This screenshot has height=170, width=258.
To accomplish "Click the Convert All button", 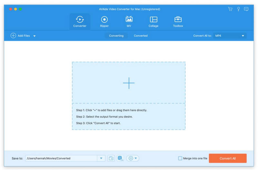I will pyautogui.click(x=228, y=158).
